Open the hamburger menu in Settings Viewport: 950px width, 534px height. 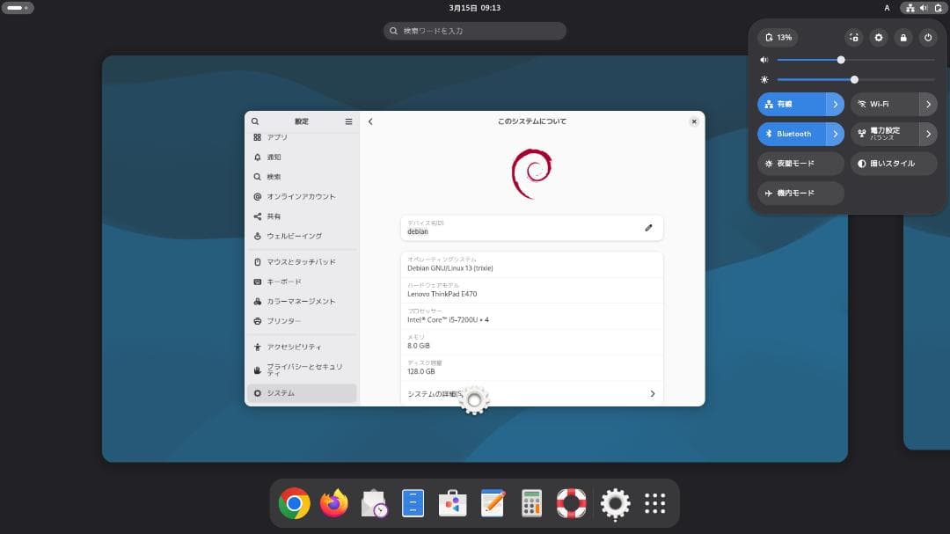348,121
